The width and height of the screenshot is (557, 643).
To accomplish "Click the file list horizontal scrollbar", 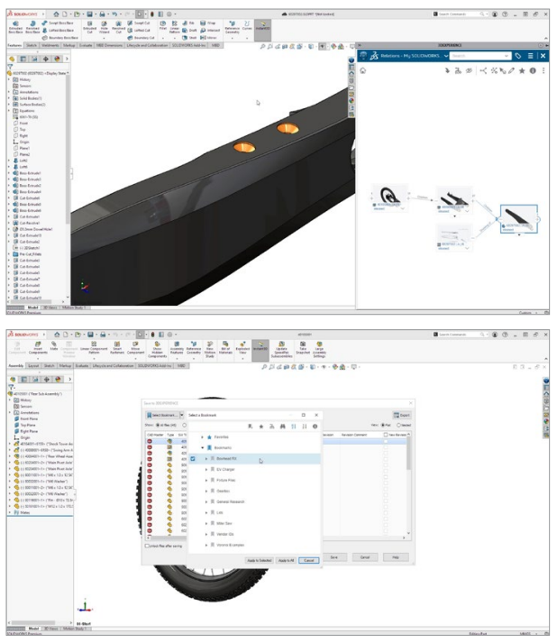I will pyautogui.click(x=164, y=537).
